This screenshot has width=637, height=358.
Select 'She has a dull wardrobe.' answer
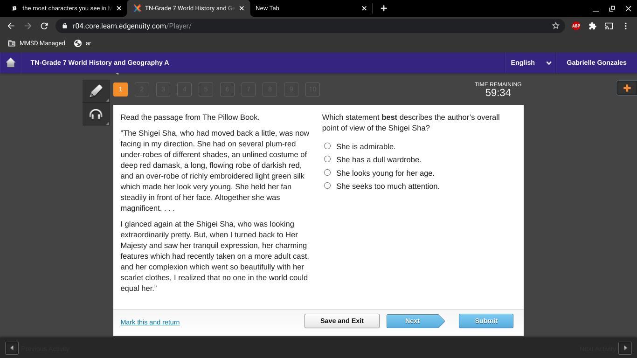(327, 159)
